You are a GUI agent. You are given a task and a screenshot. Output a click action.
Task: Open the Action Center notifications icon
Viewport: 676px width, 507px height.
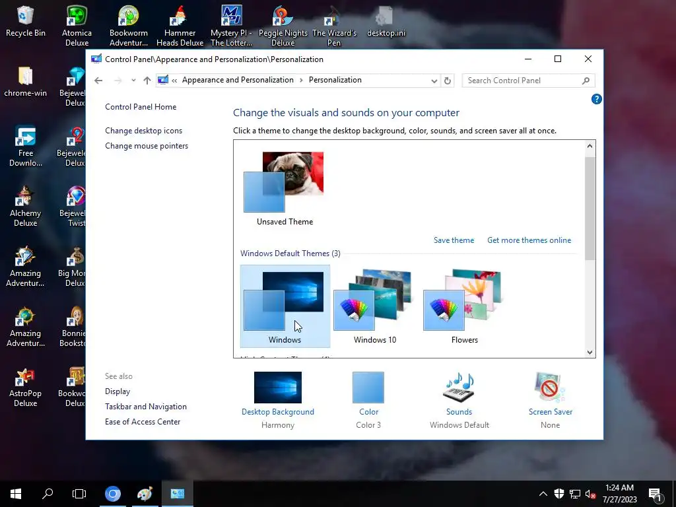[x=655, y=494]
